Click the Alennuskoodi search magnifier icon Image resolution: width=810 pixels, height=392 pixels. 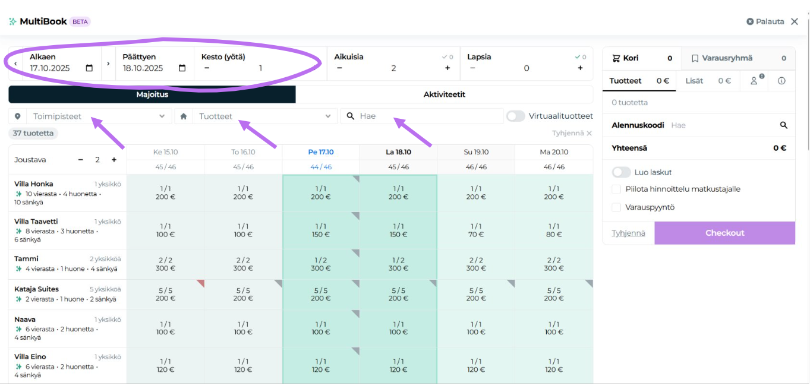click(784, 125)
